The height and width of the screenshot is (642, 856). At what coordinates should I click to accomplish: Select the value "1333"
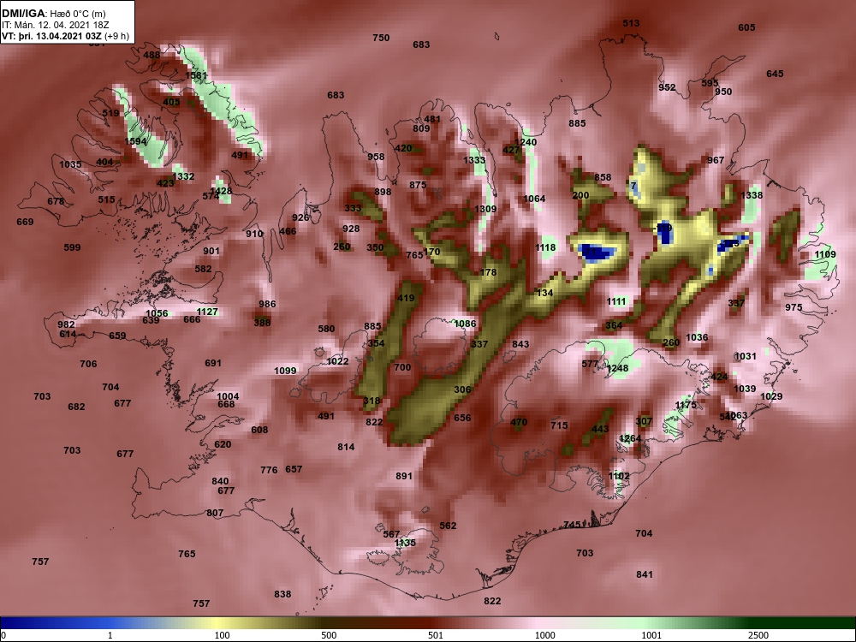point(474,160)
